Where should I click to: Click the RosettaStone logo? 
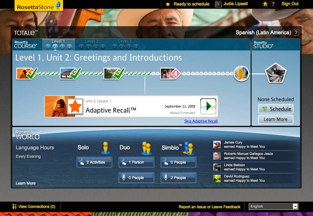[x=39, y=5]
